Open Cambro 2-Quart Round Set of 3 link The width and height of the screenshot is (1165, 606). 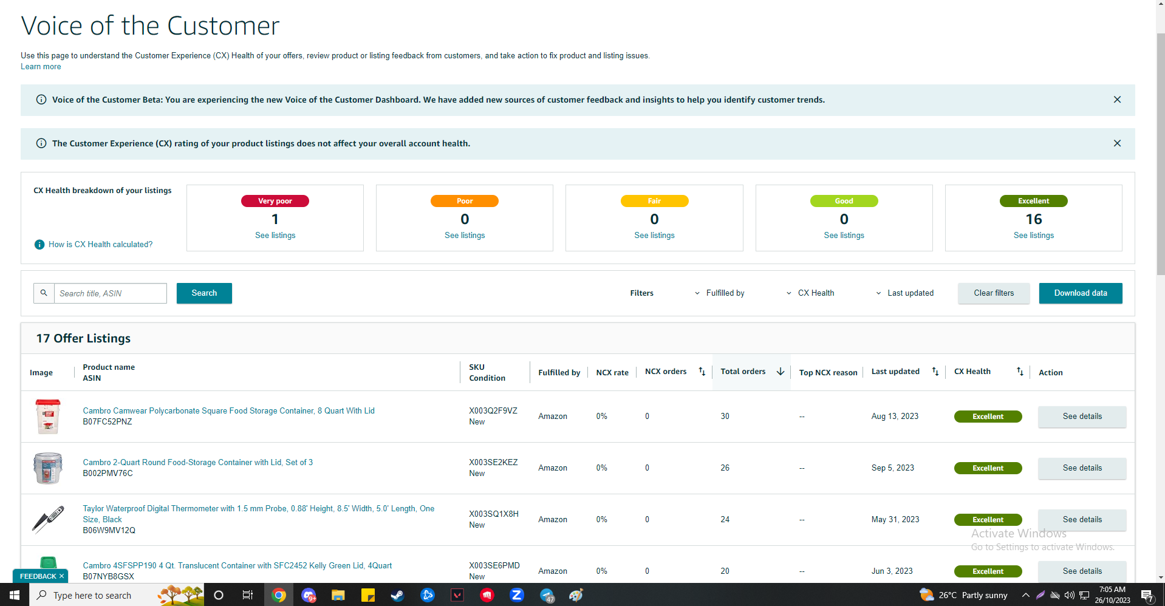[197, 463]
